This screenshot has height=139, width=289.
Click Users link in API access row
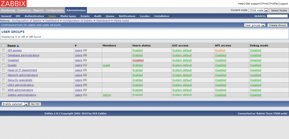click(79, 50)
